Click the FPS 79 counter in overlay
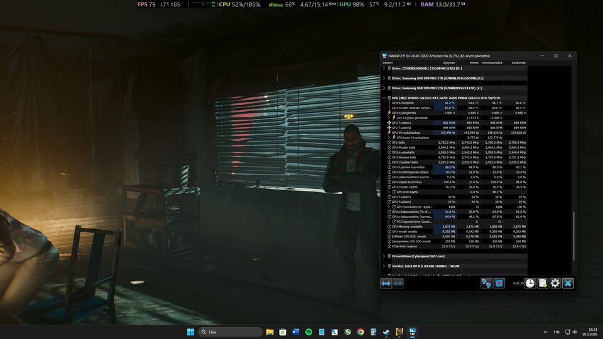The image size is (603, 339). pyautogui.click(x=146, y=4)
